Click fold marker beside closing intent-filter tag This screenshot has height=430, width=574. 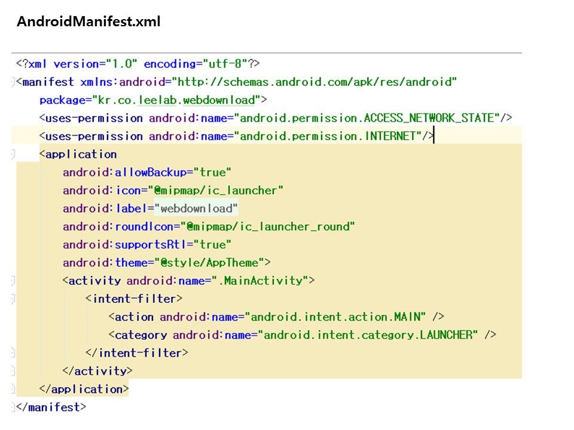coord(14,353)
